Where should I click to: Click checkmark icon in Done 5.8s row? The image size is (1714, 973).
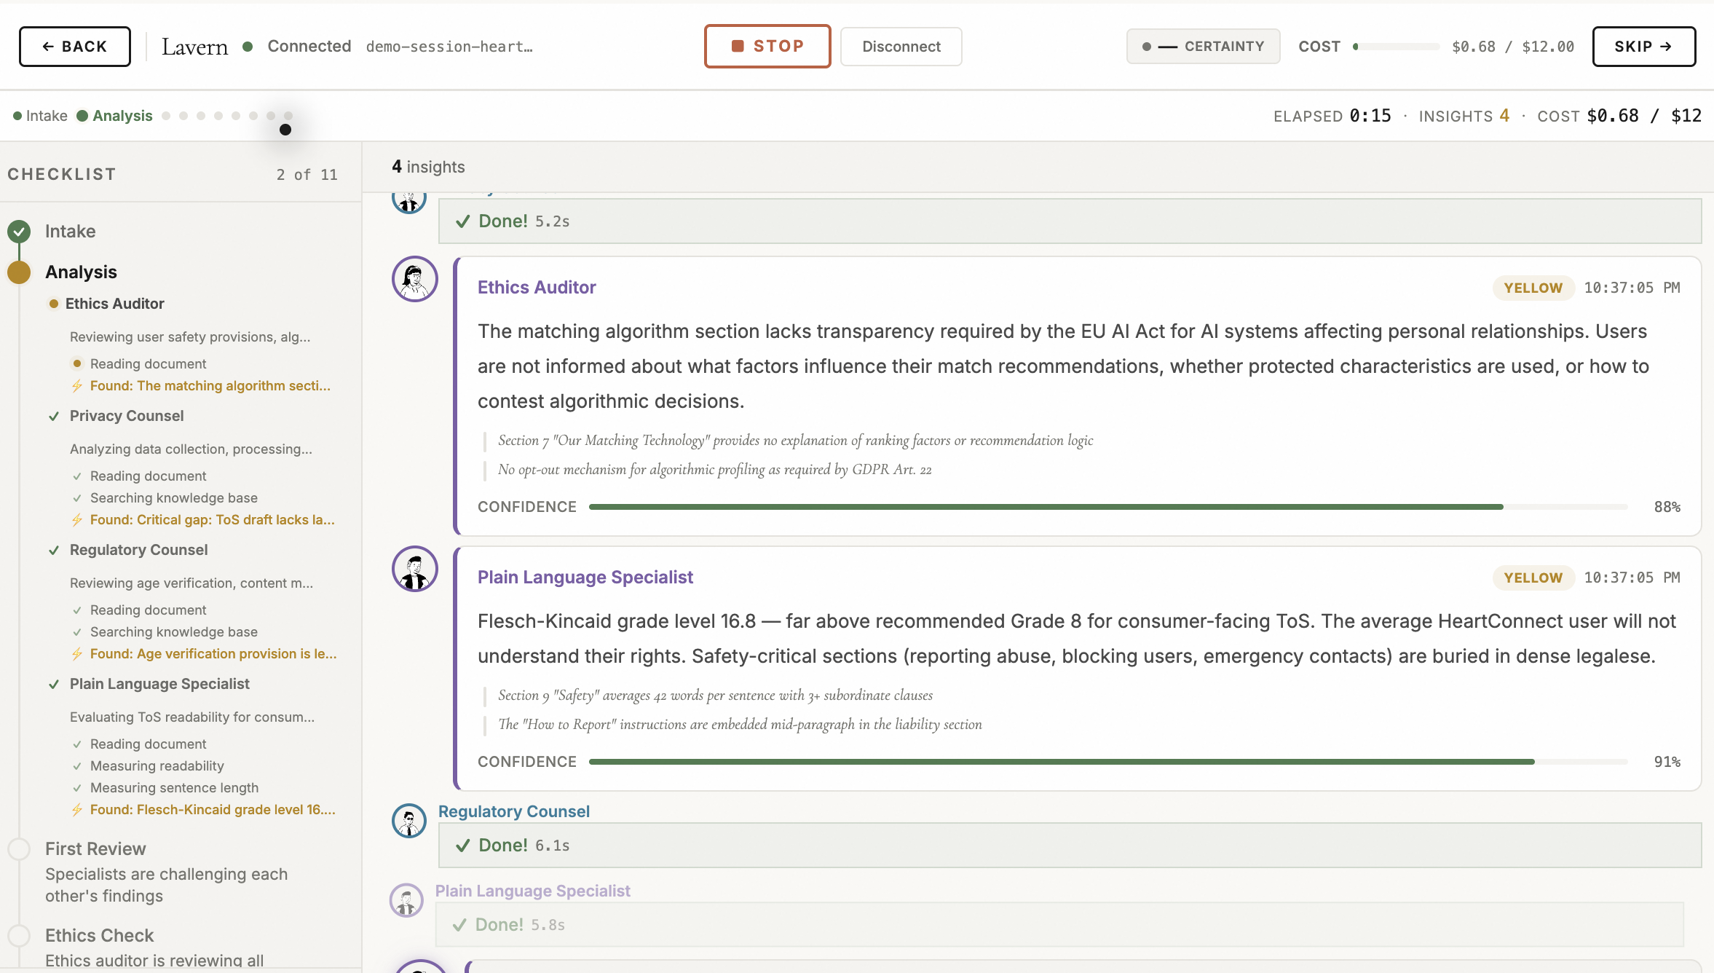click(459, 925)
